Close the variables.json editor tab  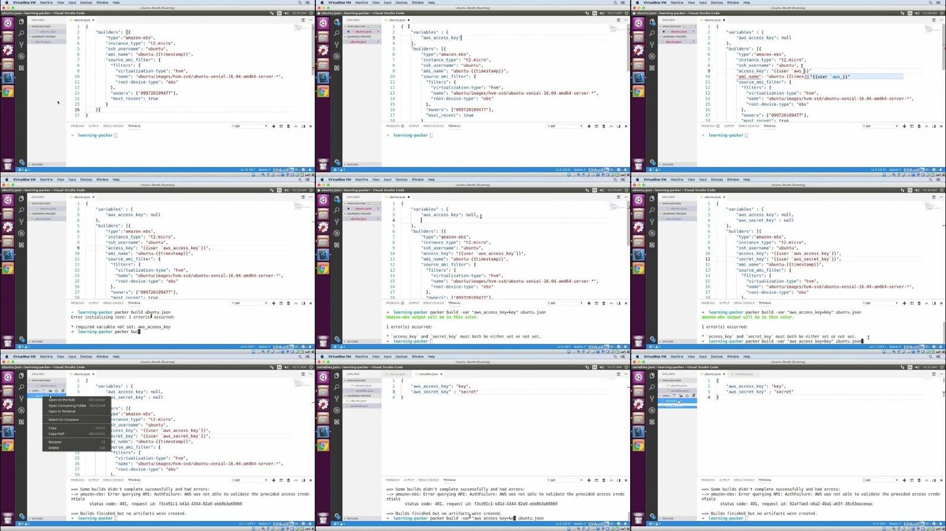pos(442,374)
